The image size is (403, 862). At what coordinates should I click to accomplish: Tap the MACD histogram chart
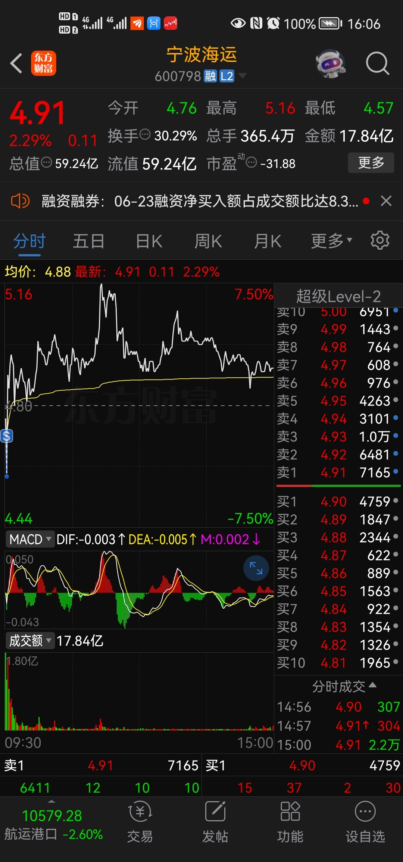coord(139,590)
